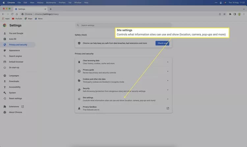Focus the Search settings field
The height and width of the screenshot is (147, 247).
[x=123, y=25]
